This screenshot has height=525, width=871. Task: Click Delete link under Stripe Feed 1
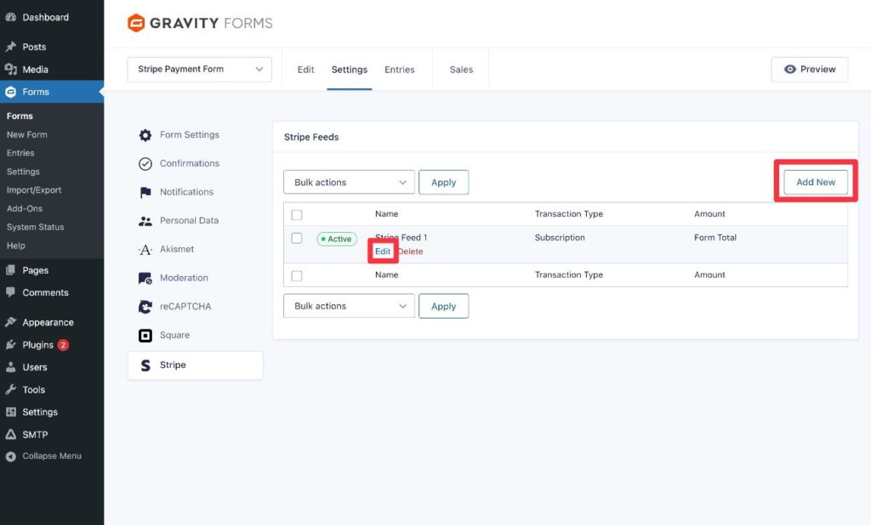411,251
